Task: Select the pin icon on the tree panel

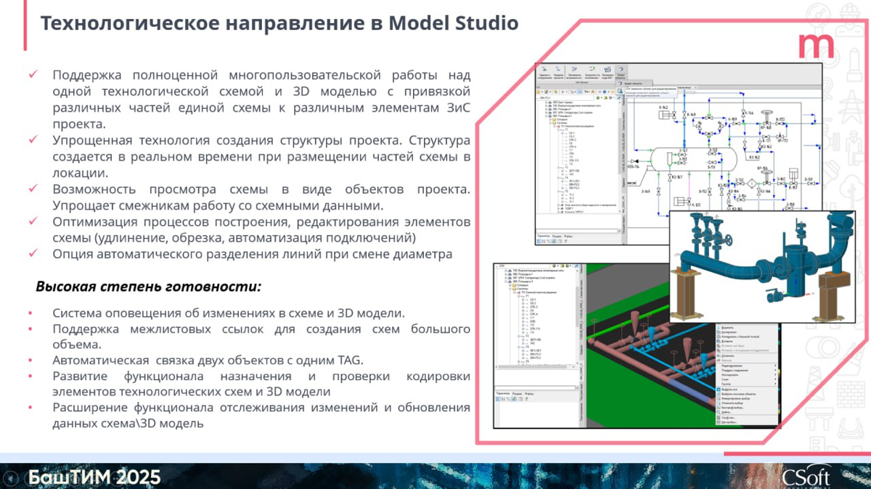Action: (x=619, y=98)
